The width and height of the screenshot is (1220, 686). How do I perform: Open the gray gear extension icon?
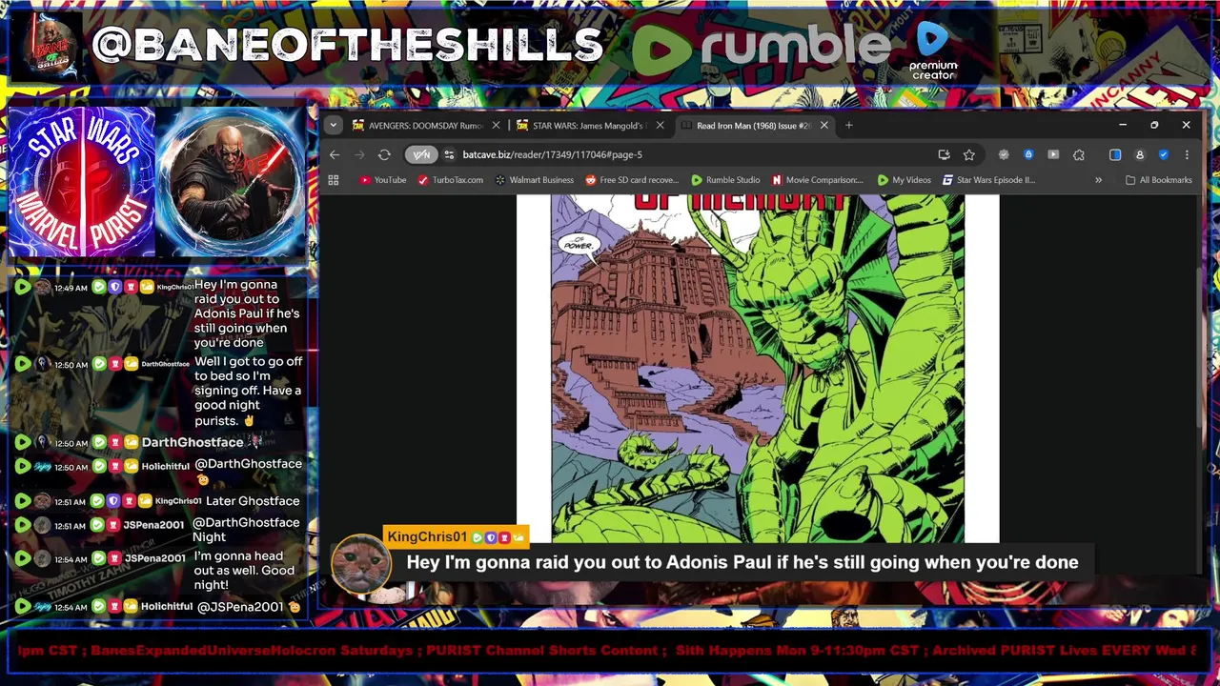[x=1004, y=154]
